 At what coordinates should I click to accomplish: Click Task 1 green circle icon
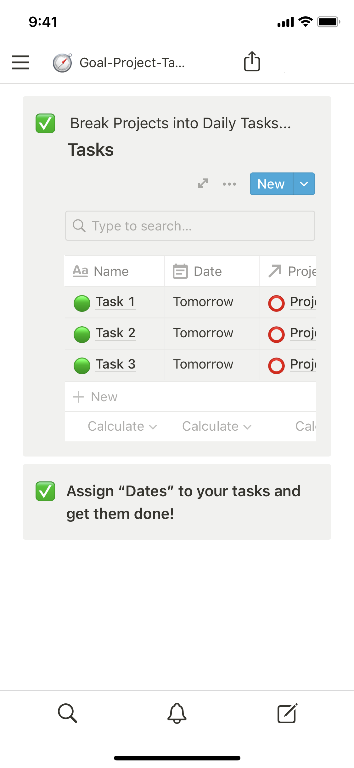pyautogui.click(x=82, y=303)
